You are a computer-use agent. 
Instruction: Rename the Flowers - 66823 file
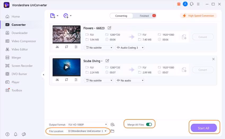point(109,28)
